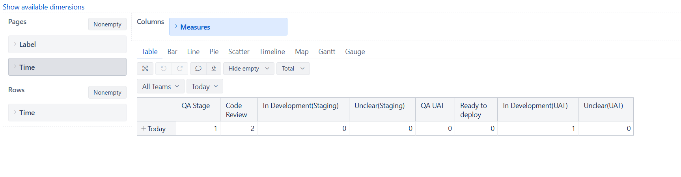Viewport: 681px width, 177px height.
Task: Open the Total dropdown
Action: point(293,69)
